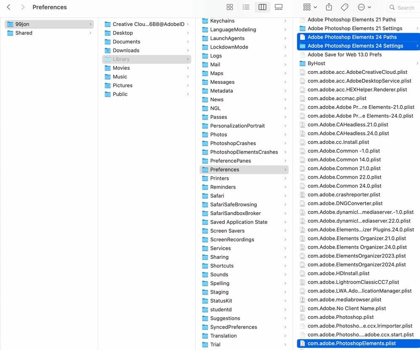Viewport: 420px width, 350px height.
Task: Switch to icon grid view
Action: 230,7
